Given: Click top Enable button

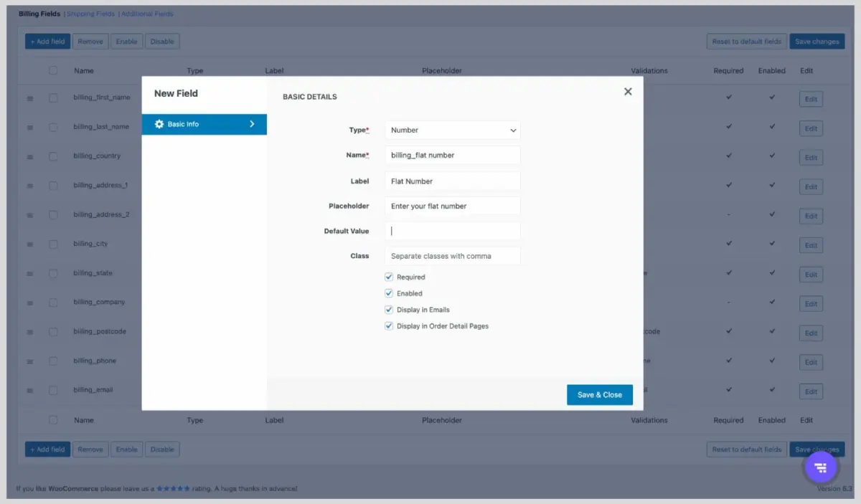Looking at the screenshot, I should [x=126, y=42].
